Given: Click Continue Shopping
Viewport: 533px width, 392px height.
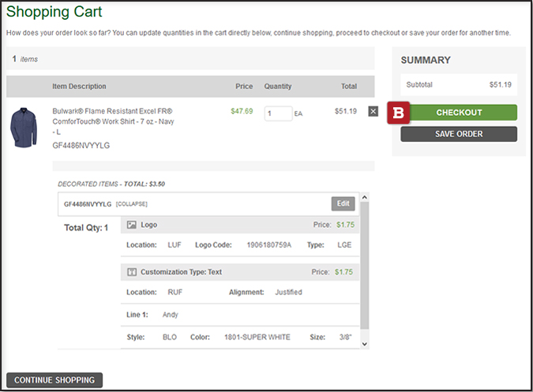Looking at the screenshot, I should coord(54,380).
